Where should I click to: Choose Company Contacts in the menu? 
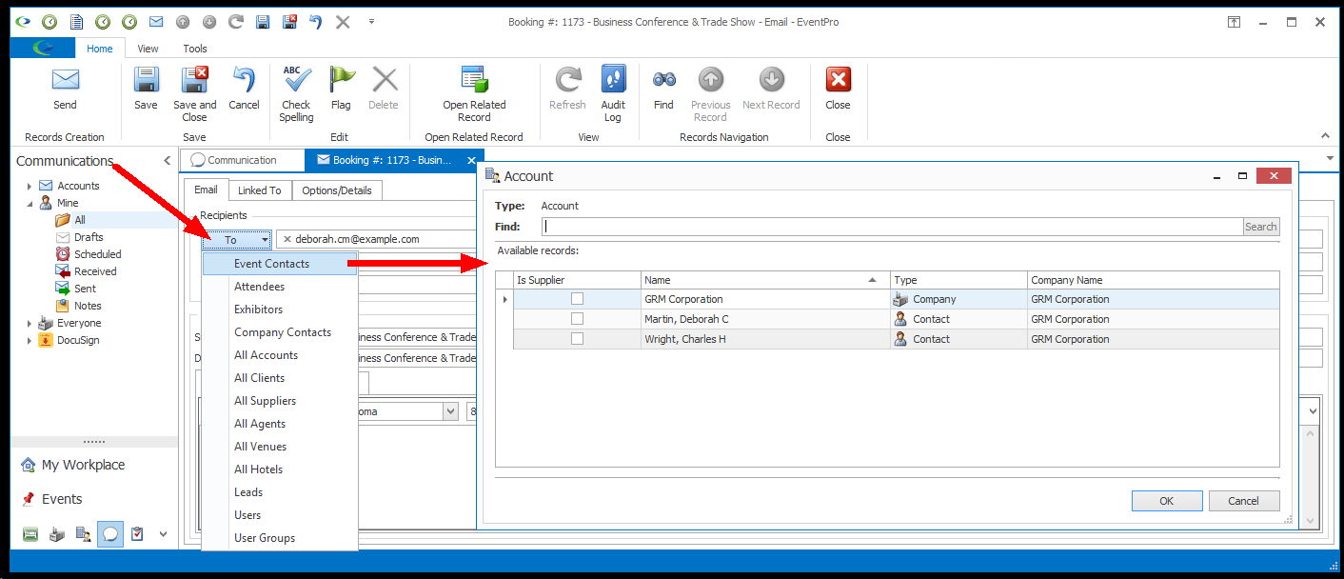(281, 332)
